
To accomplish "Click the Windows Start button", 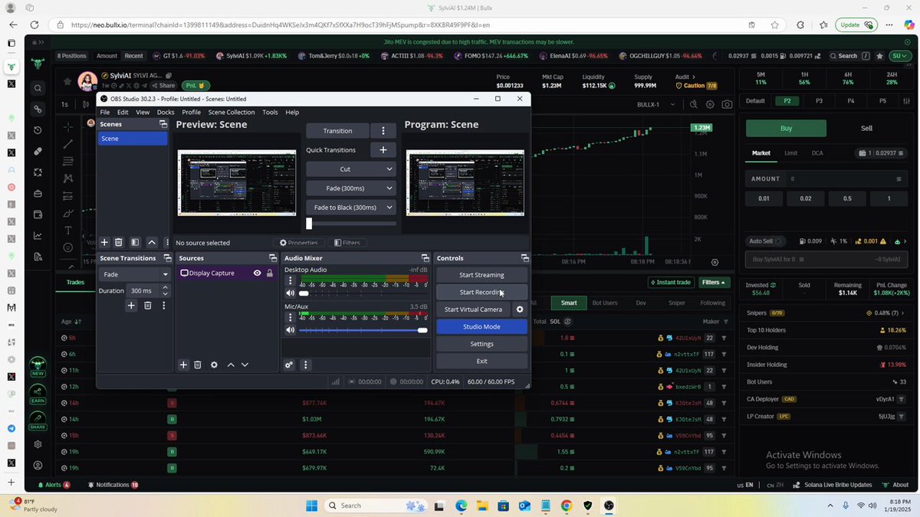I will pos(312,506).
